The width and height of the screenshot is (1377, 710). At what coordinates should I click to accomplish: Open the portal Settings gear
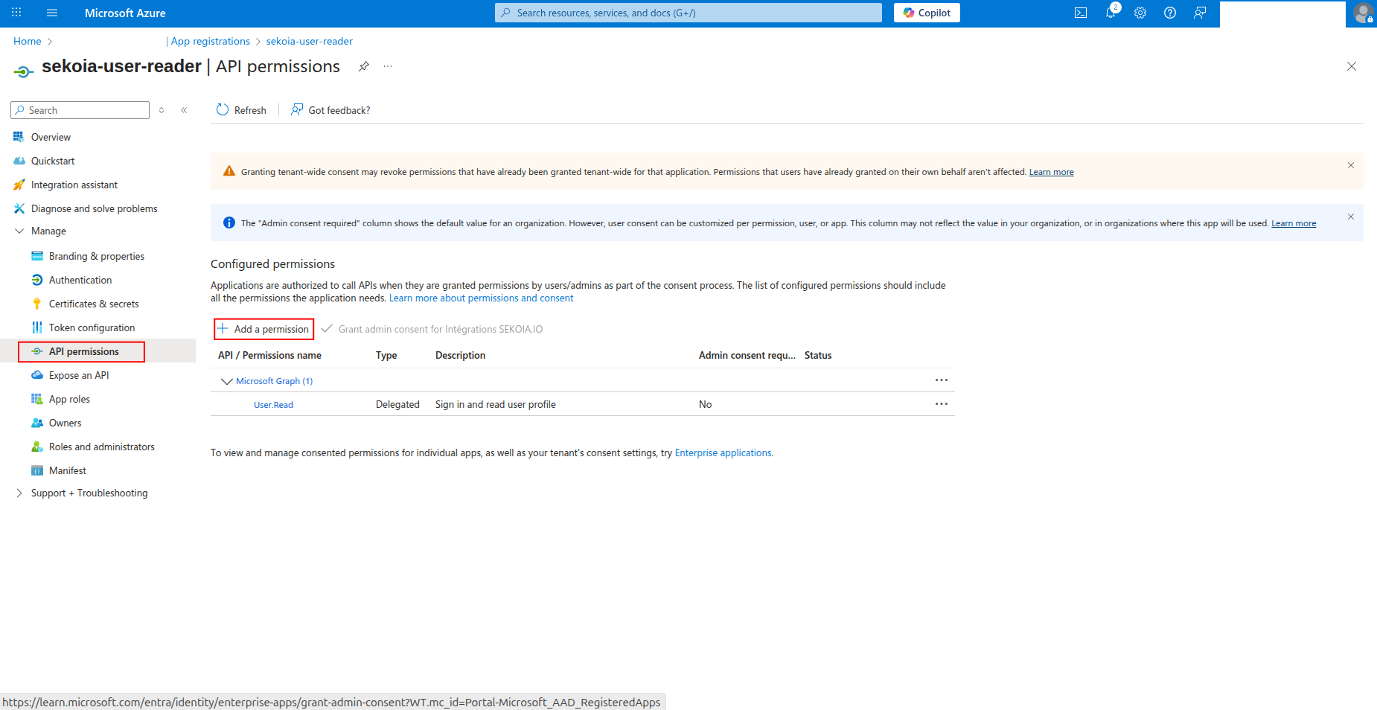point(1140,13)
